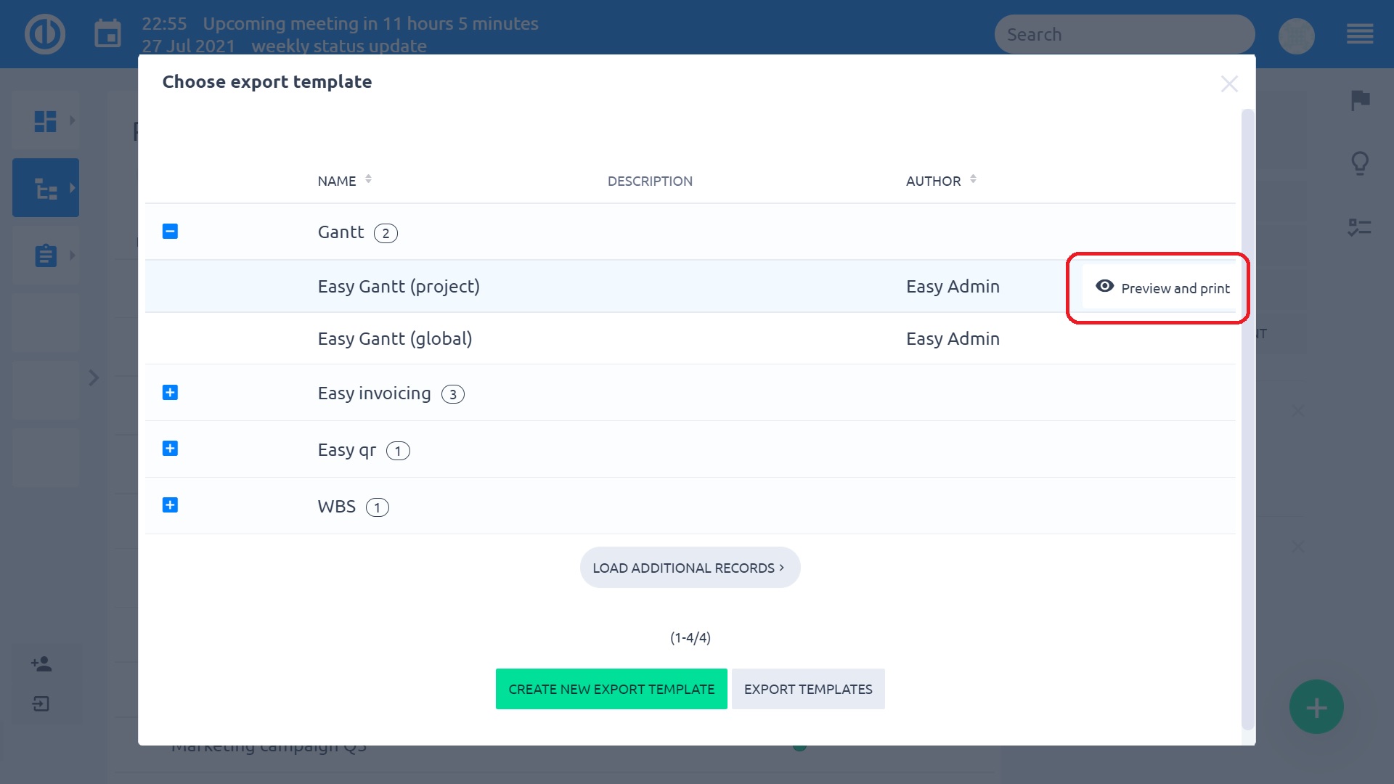This screenshot has width=1394, height=784.
Task: Select Easy Gantt (global) template row
Action: tap(395, 339)
